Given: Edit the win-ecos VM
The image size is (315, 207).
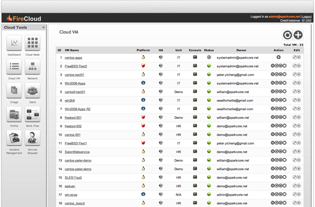Looking at the screenshot, I should (295, 194).
